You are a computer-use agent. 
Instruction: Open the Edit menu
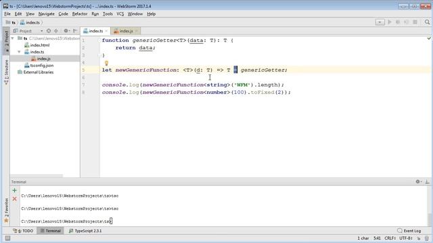[x=18, y=13]
